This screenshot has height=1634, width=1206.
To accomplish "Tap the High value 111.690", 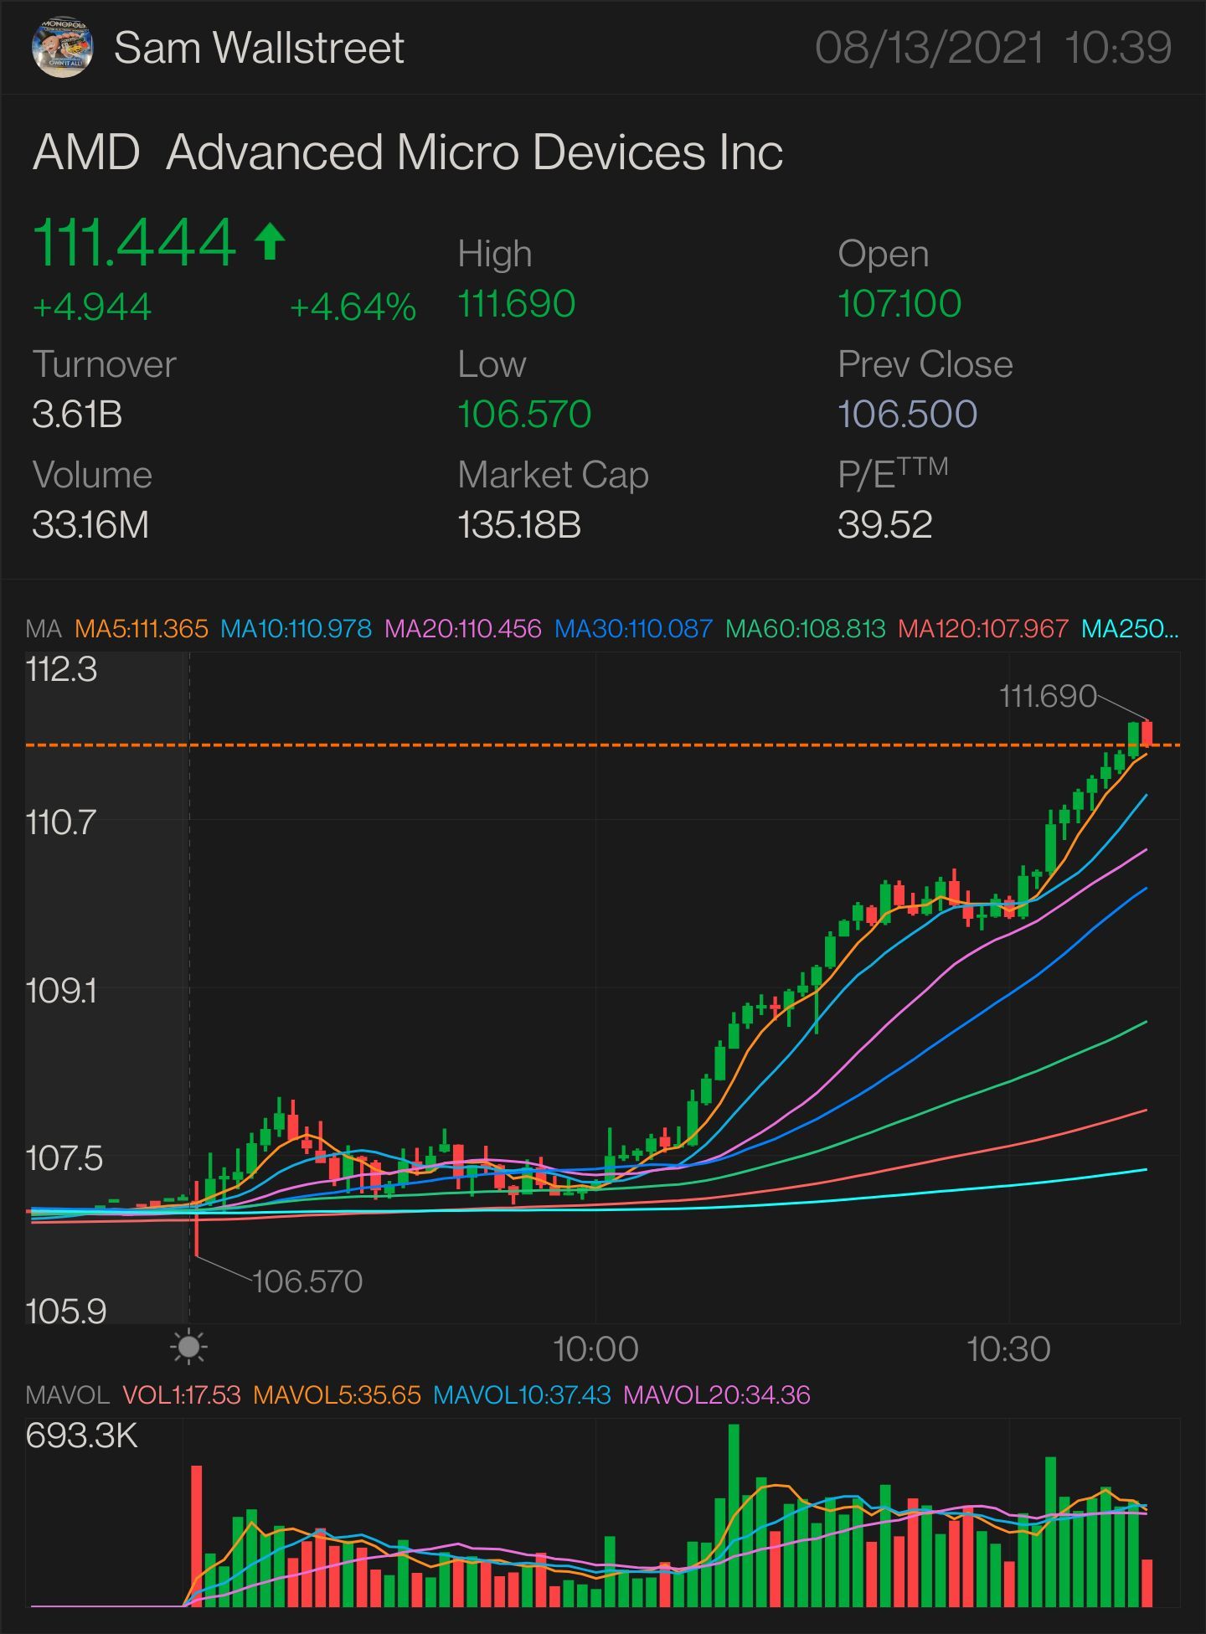I will pos(517,303).
